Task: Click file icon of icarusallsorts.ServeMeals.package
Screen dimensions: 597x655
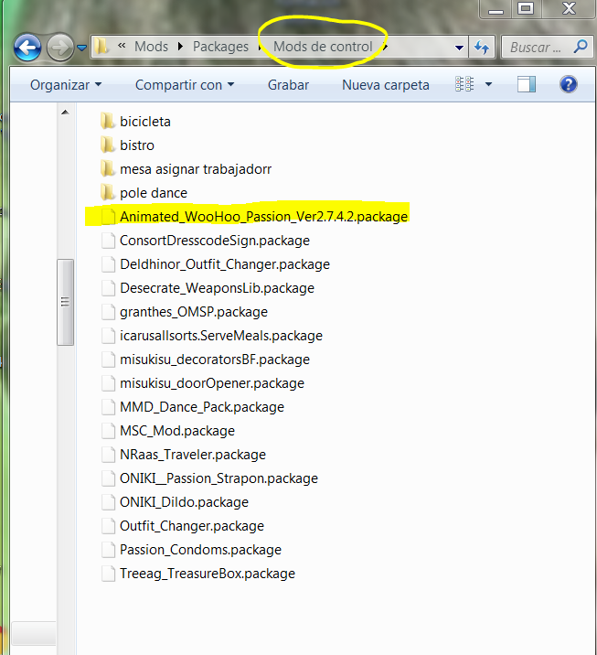Action: (108, 336)
